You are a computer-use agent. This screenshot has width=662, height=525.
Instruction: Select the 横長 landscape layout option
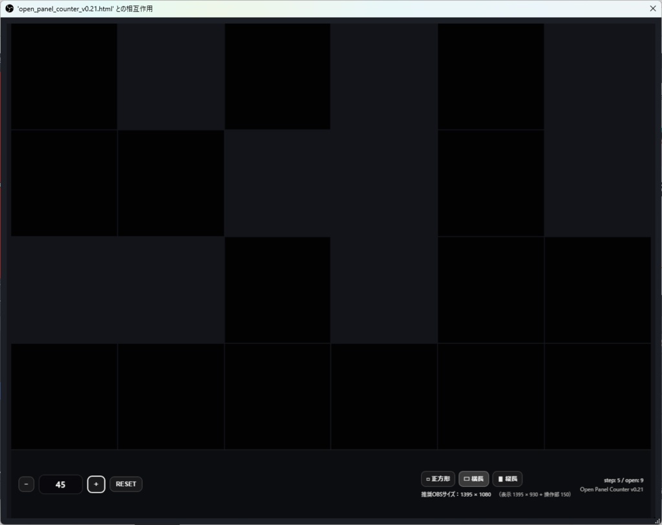tap(474, 479)
